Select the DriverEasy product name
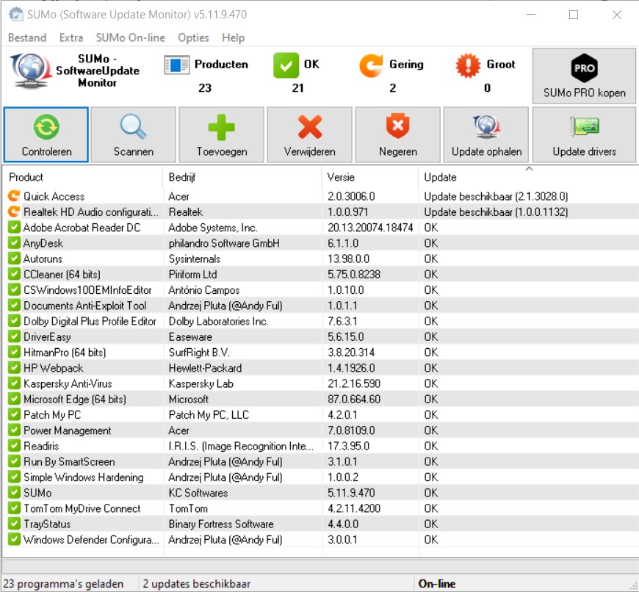This screenshot has height=592, width=639. (47, 337)
